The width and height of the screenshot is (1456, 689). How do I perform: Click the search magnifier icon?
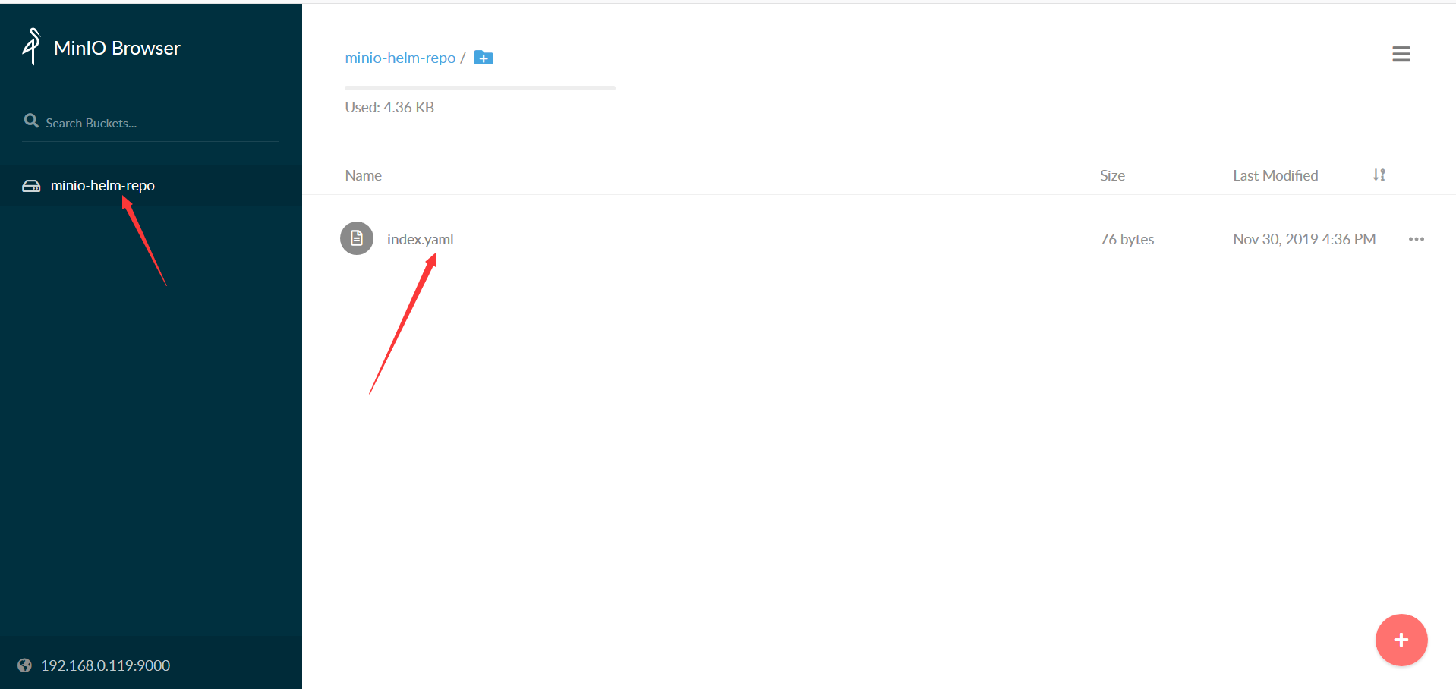click(31, 121)
